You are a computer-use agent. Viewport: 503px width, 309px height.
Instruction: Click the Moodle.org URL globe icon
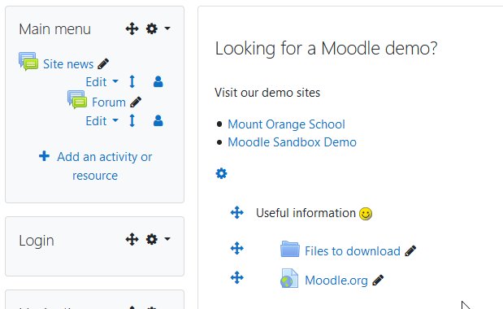pyautogui.click(x=289, y=278)
